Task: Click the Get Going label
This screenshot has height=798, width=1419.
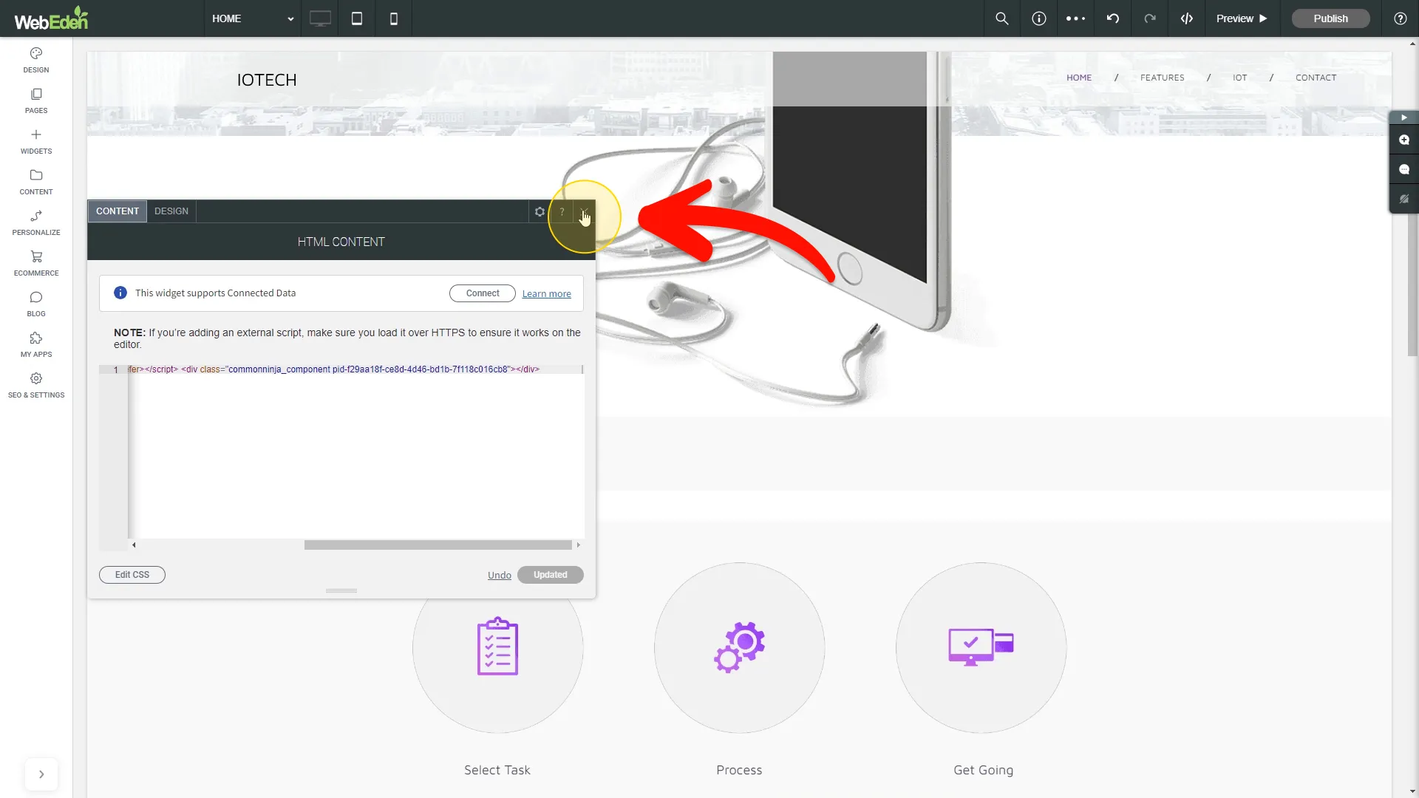Action: pos(983,770)
